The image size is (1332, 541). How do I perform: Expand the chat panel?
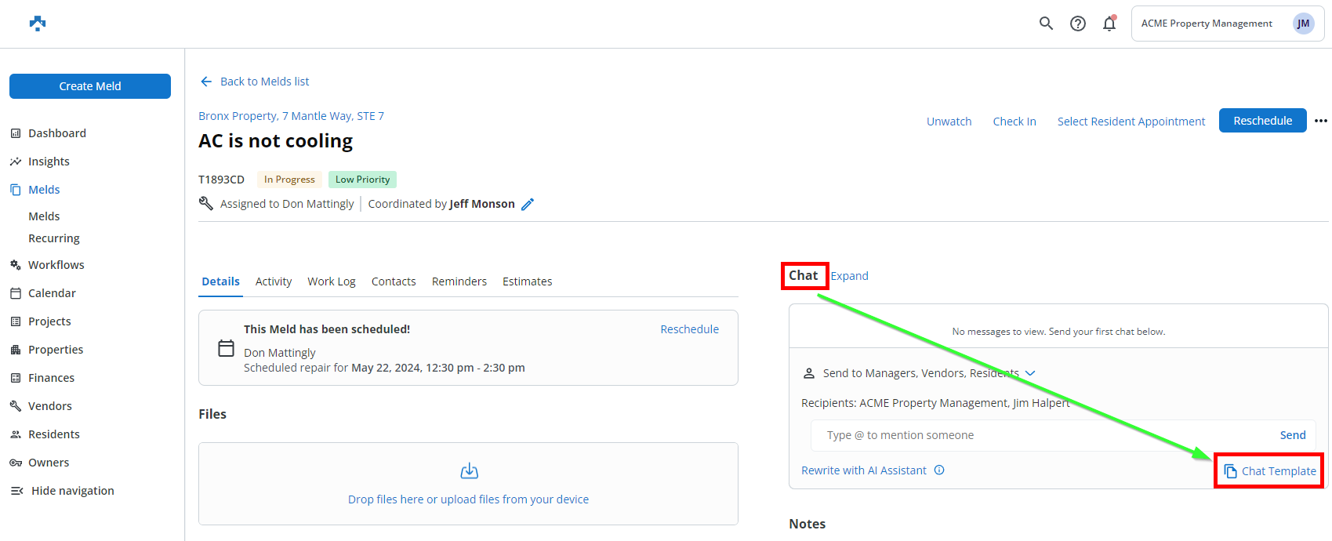click(849, 276)
